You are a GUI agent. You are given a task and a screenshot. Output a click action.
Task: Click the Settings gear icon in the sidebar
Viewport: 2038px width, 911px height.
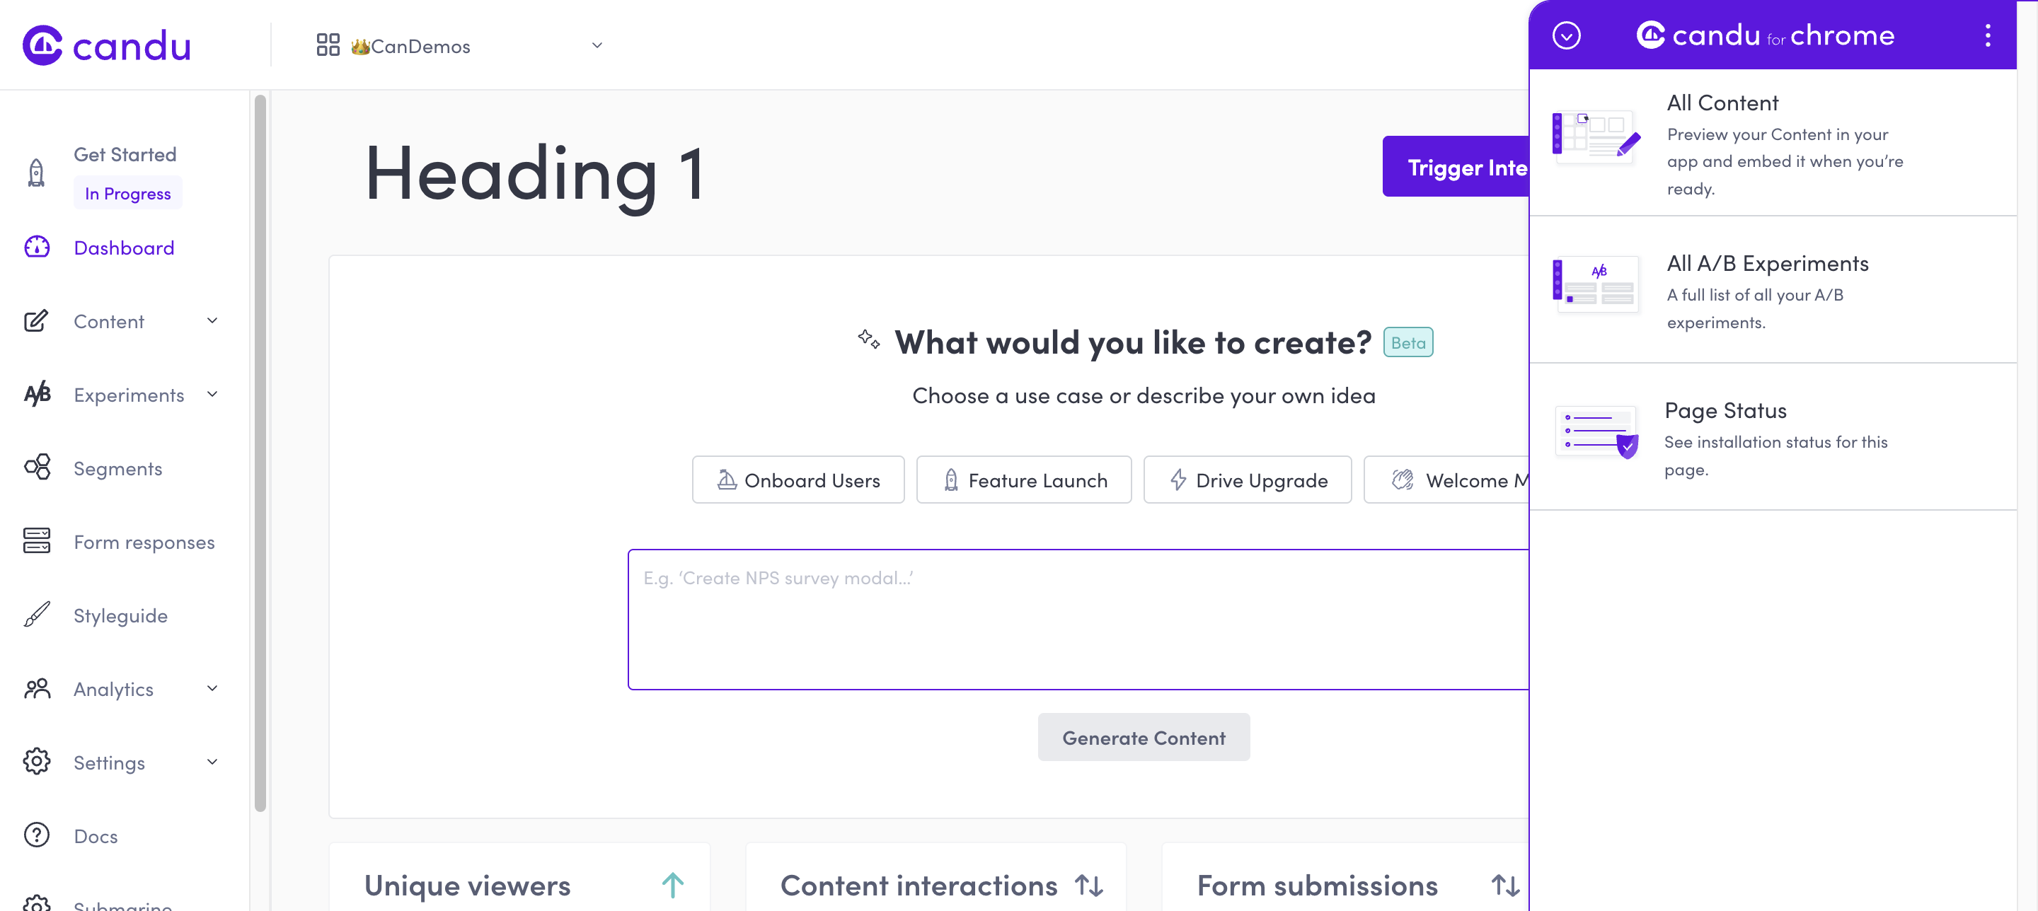tap(36, 762)
